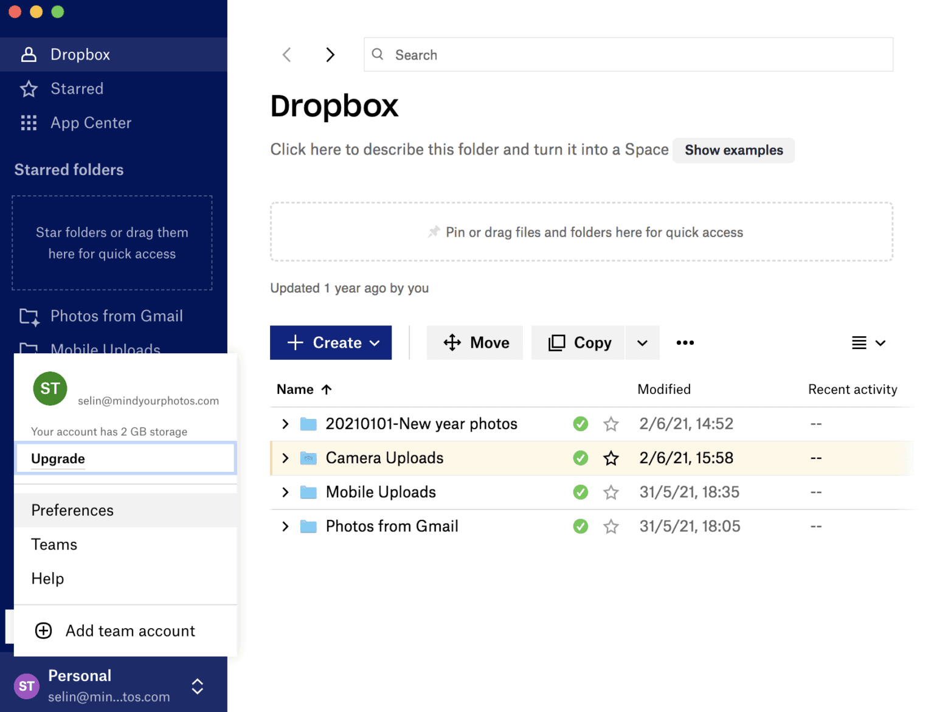Open Help from the account menu
Image resolution: width=934 pixels, height=712 pixels.
pos(125,578)
